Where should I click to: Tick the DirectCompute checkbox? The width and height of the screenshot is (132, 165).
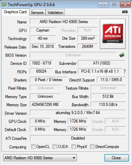(x=92, y=146)
